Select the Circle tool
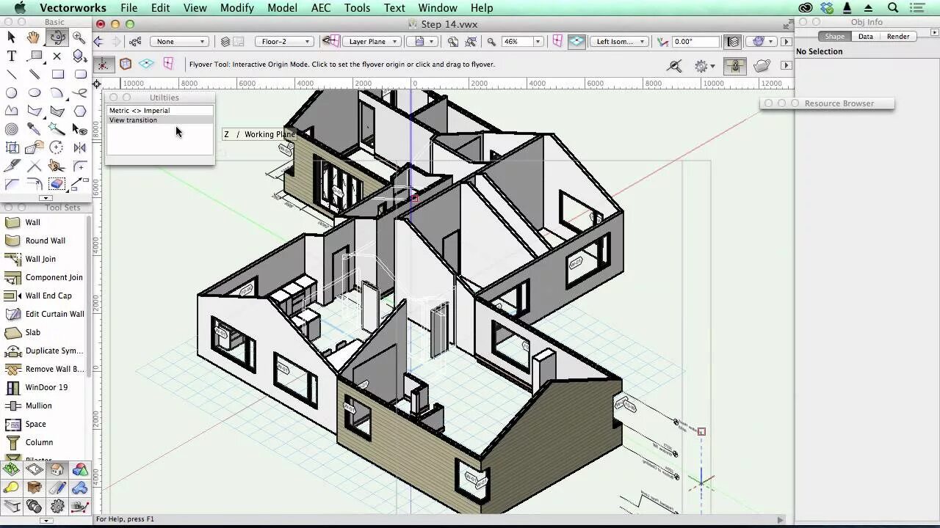This screenshot has width=940, height=528. tap(11, 92)
